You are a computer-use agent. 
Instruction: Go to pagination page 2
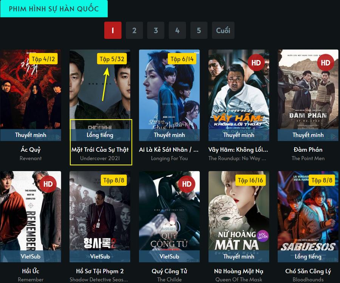(x=134, y=30)
